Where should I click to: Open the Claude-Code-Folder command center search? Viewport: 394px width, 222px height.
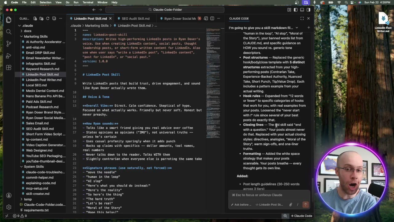coord(165,10)
